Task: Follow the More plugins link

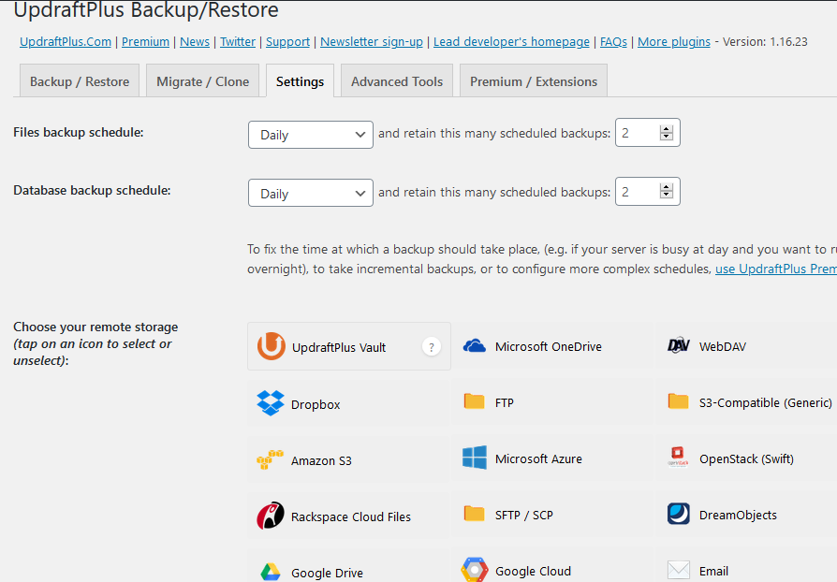Action: [674, 41]
